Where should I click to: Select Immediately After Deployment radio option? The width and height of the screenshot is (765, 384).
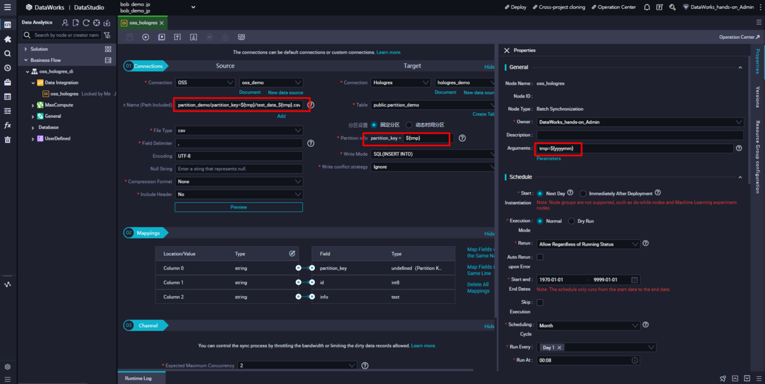pos(583,193)
